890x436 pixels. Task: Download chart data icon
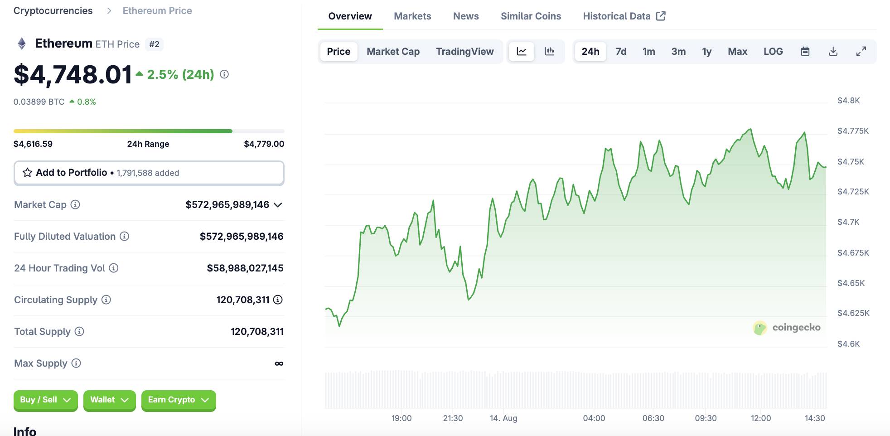click(x=833, y=52)
